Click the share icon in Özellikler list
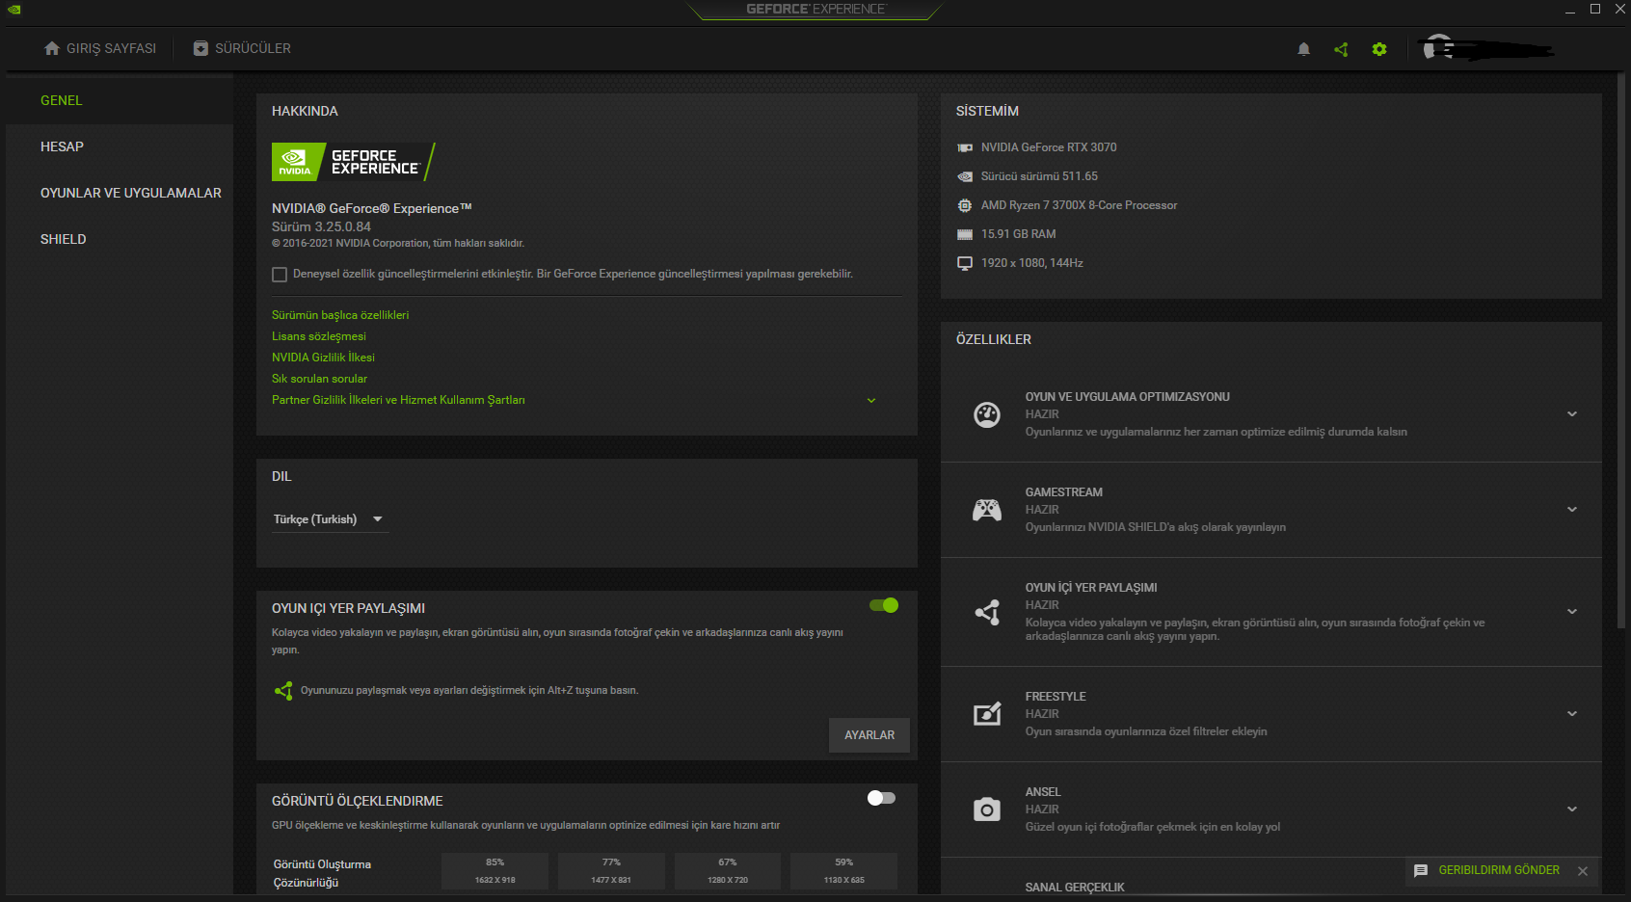Screen dimensions: 1631x902 tap(987, 612)
